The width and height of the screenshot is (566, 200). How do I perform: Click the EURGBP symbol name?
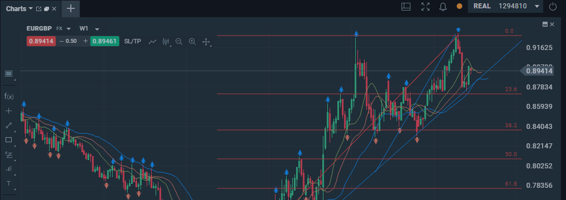click(39, 28)
